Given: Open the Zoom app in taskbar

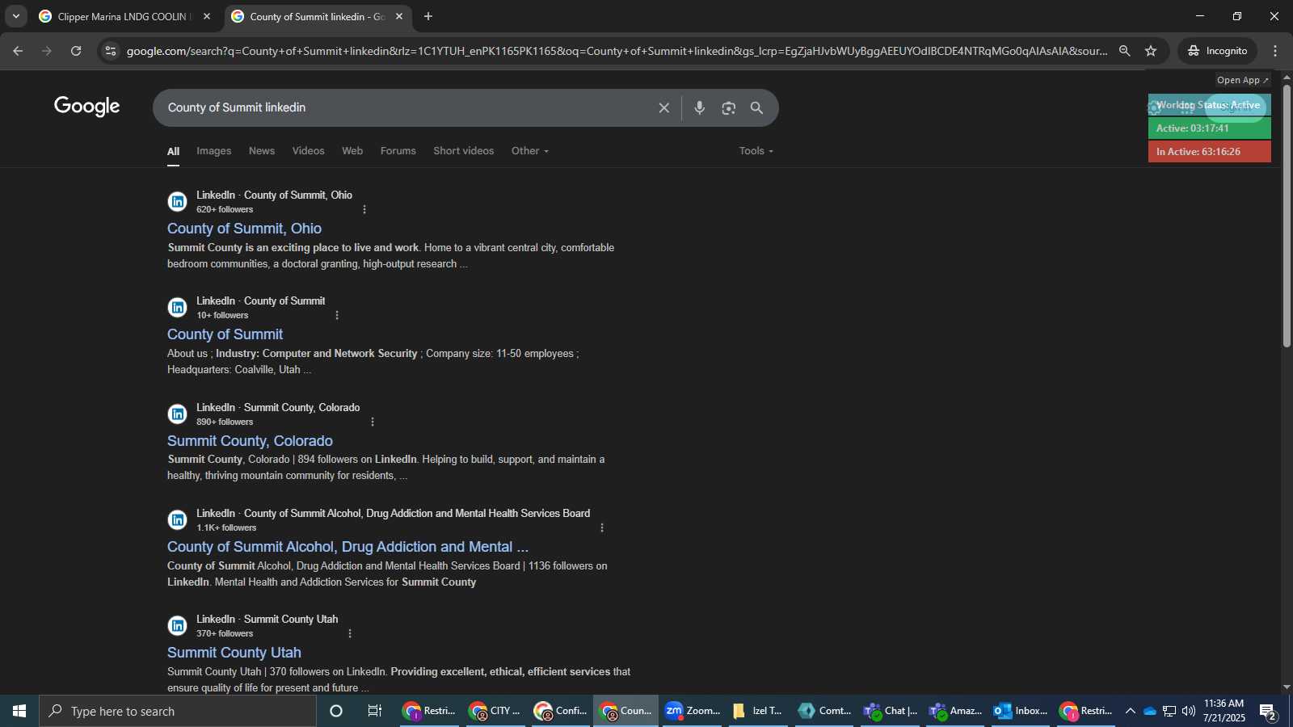Looking at the screenshot, I should 692,711.
